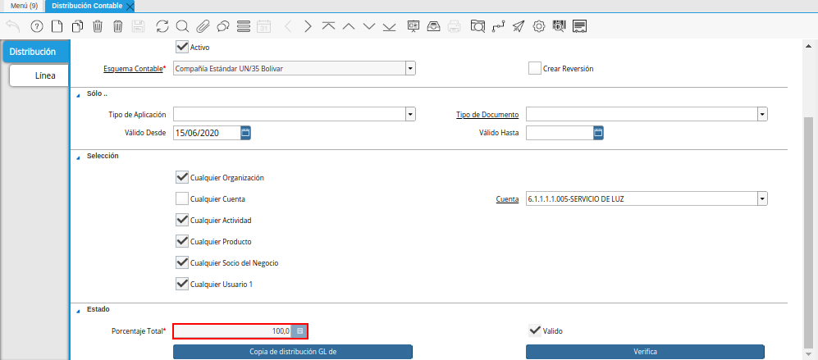Check the Cualquier Cuenta checkbox
Screen dimensions: 818x360
tap(182, 198)
